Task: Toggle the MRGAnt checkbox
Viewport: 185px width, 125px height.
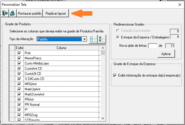Action: tap(19, 84)
